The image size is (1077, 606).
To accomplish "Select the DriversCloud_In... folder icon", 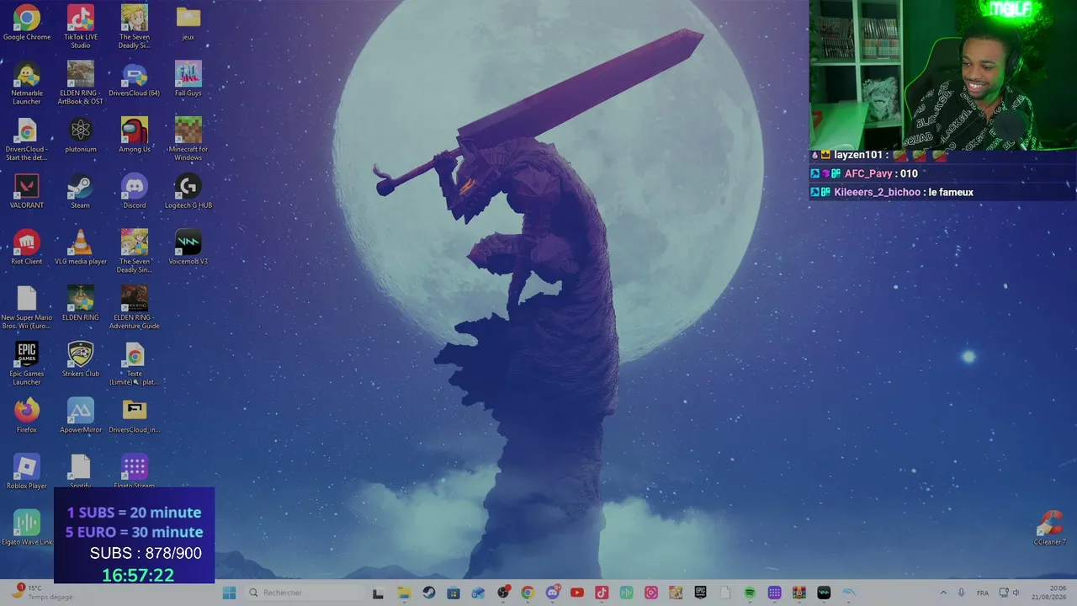I will pyautogui.click(x=135, y=416).
